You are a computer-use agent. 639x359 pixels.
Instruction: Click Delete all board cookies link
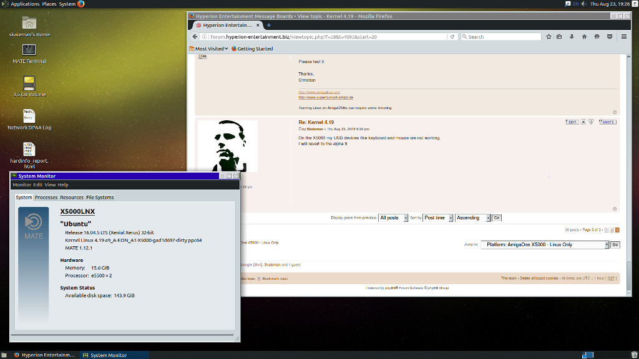(x=539, y=279)
